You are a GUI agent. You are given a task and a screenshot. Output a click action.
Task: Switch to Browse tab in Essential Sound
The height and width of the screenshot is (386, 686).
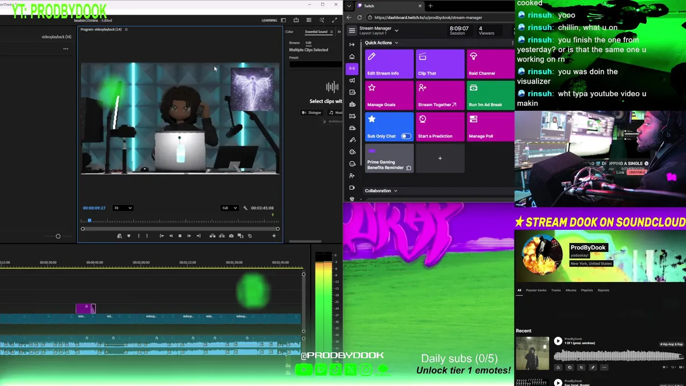(294, 43)
